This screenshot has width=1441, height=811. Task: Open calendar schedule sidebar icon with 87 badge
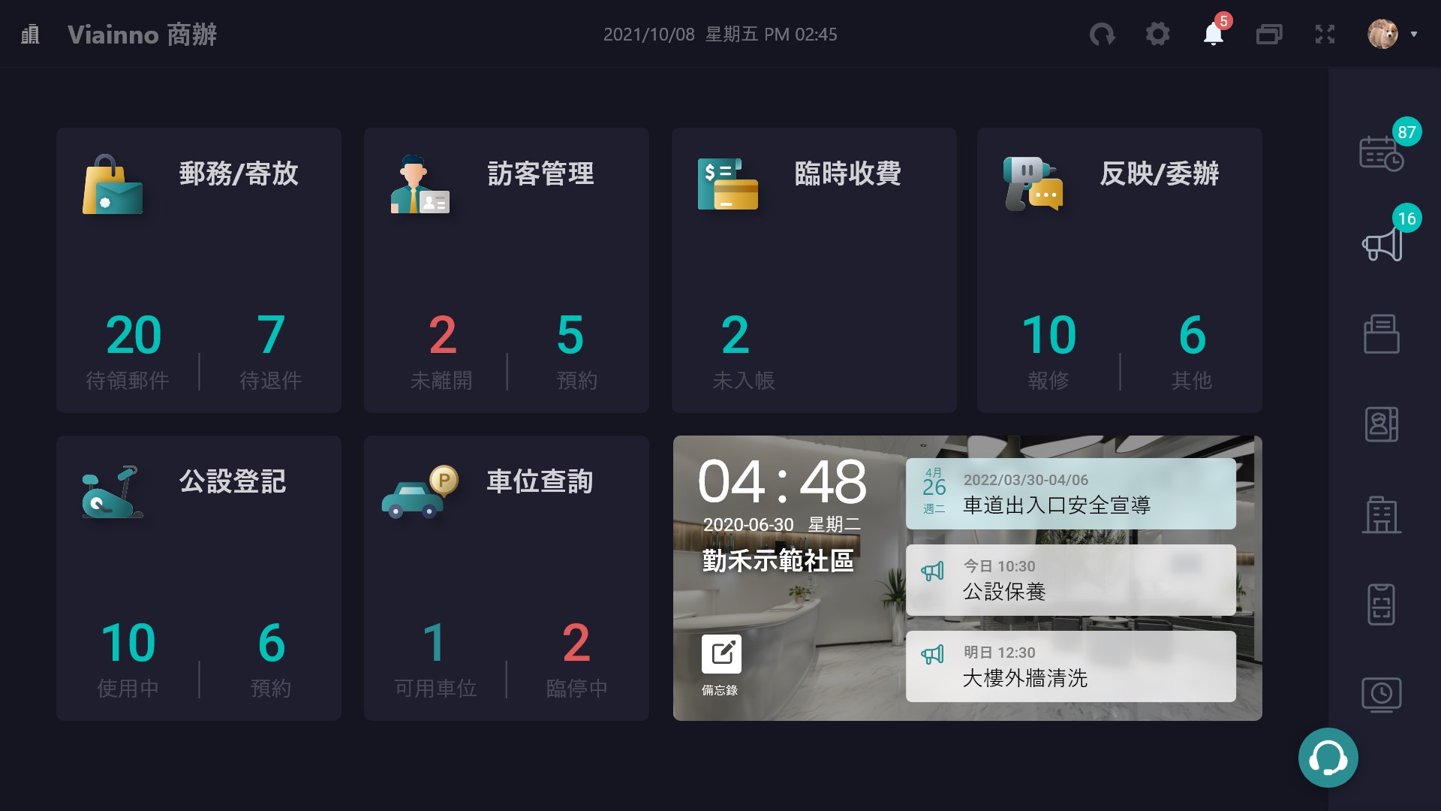[x=1381, y=153]
